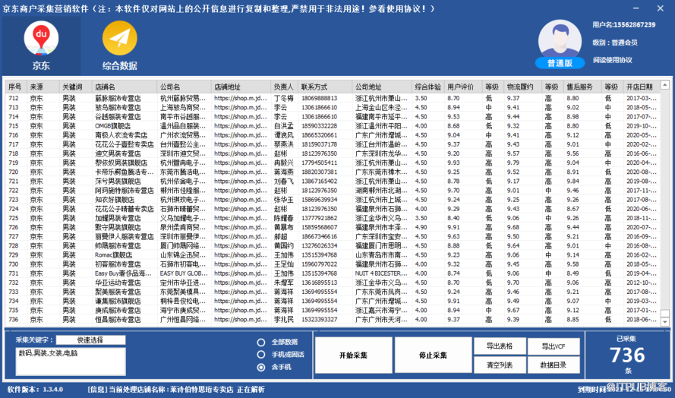675x398 pixels.
Task: Sort by 联系方式 column header
Action: (325, 87)
